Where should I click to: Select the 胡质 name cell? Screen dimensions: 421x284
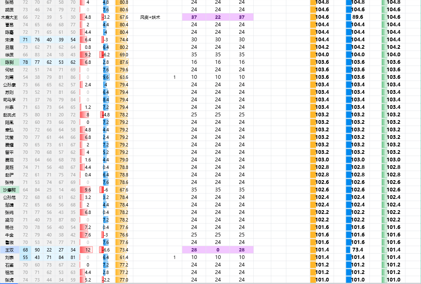tap(9, 10)
